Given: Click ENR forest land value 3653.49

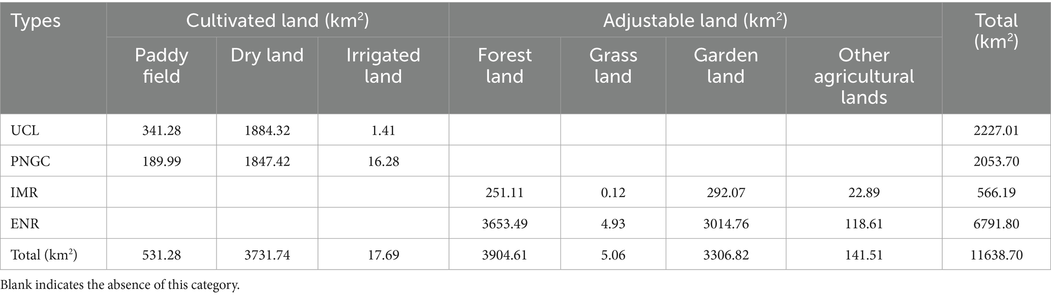Looking at the screenshot, I should coord(505,224).
